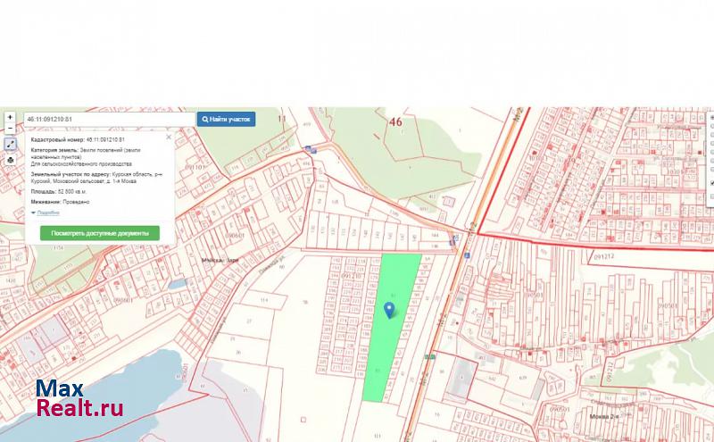The height and width of the screenshot is (442, 714).
Task: Click the bus stop icon on the northwest road
Action: point(307,148)
